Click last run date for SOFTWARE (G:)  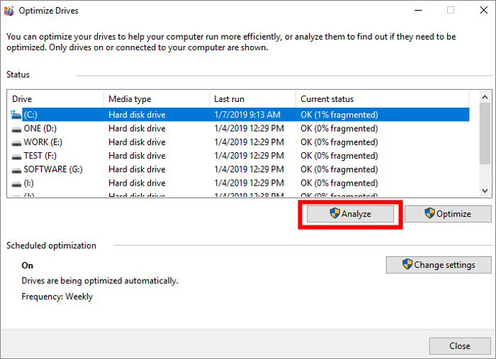[249, 169]
